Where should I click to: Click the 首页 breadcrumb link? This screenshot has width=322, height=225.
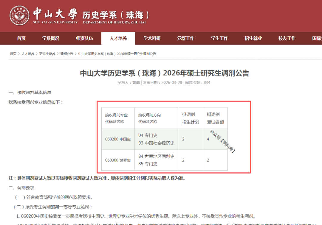(13, 54)
